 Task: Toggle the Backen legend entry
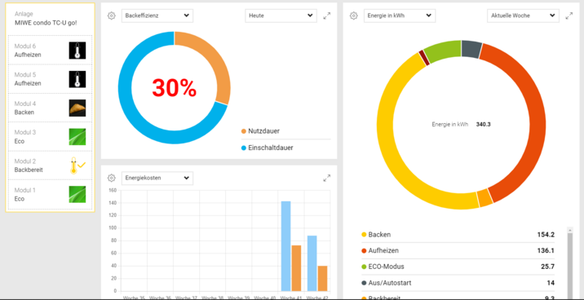pyautogui.click(x=376, y=235)
